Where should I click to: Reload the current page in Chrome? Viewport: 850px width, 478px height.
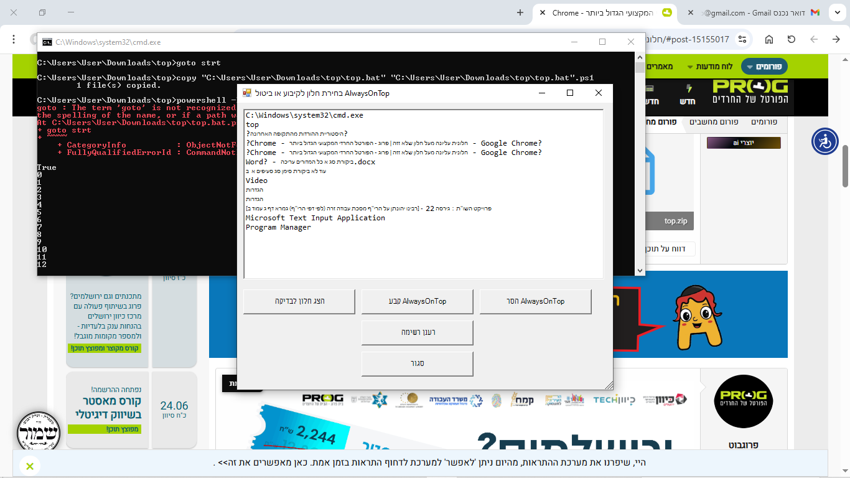[x=792, y=39]
